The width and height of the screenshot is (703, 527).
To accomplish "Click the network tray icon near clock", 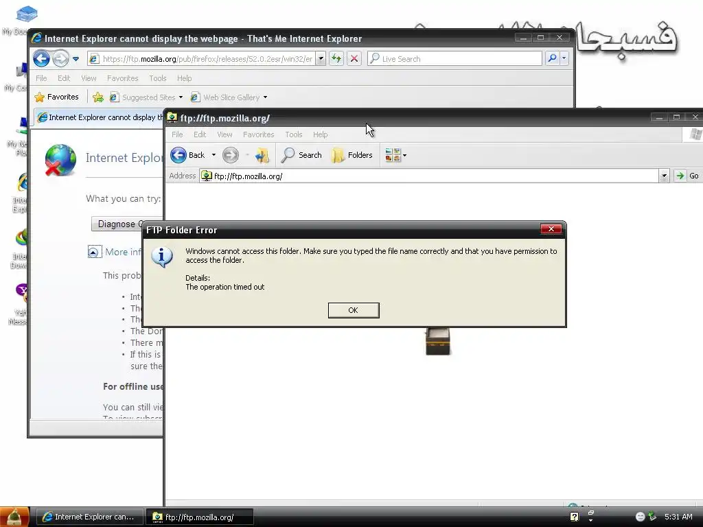I will coord(652,517).
